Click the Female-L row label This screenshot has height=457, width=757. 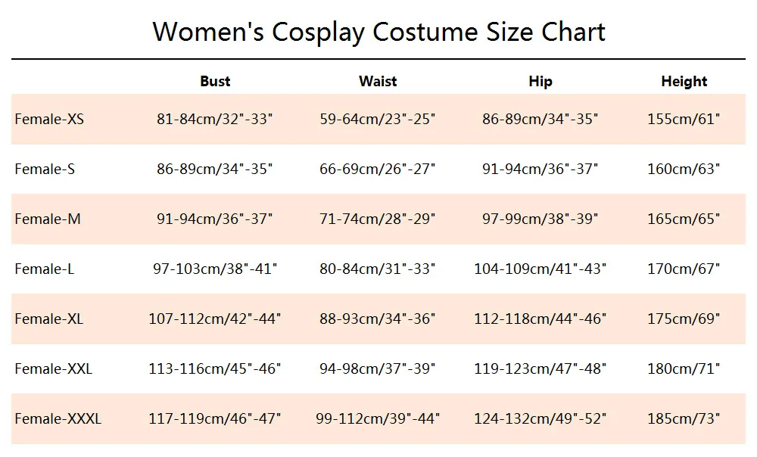(x=45, y=269)
